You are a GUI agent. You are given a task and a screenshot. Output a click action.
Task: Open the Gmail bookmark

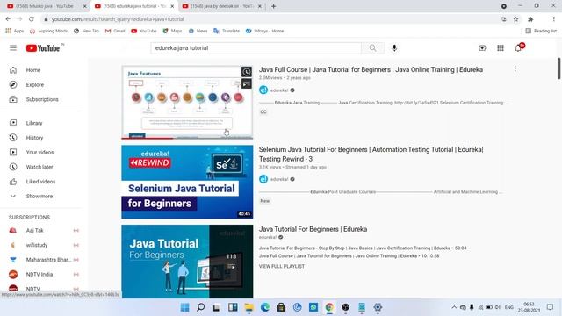[115, 32]
